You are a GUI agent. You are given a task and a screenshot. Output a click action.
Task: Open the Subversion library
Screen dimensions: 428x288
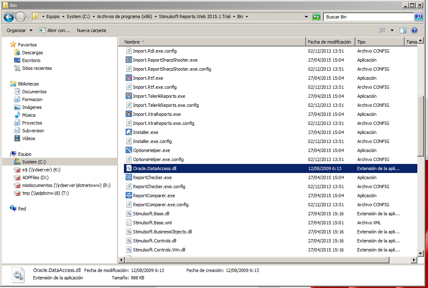click(33, 131)
